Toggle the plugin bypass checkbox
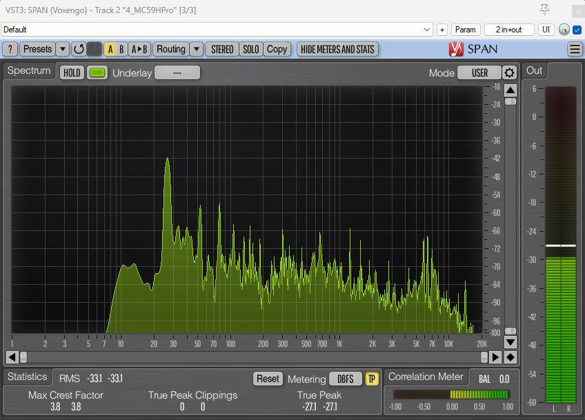Viewport: 585px width, 420px height. [577, 30]
